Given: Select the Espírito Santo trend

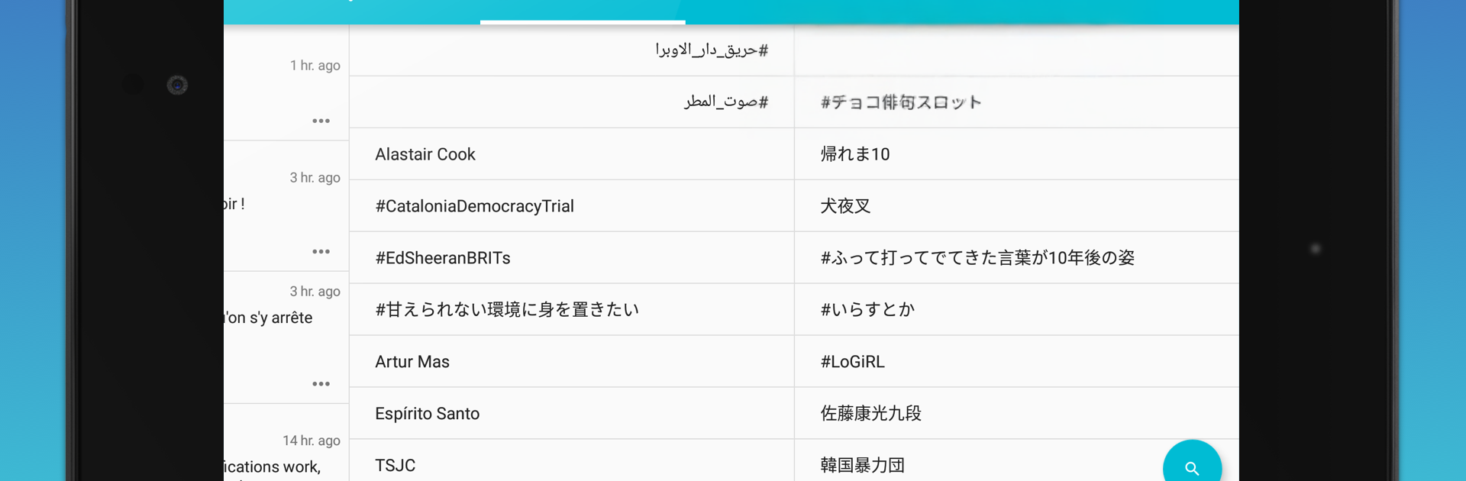Looking at the screenshot, I should coord(427,414).
